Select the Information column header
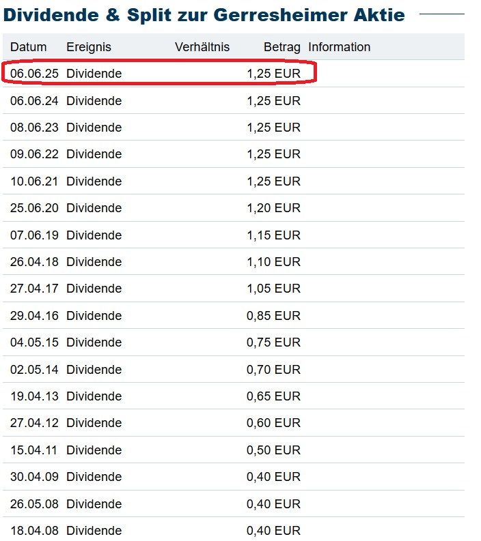 pyautogui.click(x=340, y=47)
